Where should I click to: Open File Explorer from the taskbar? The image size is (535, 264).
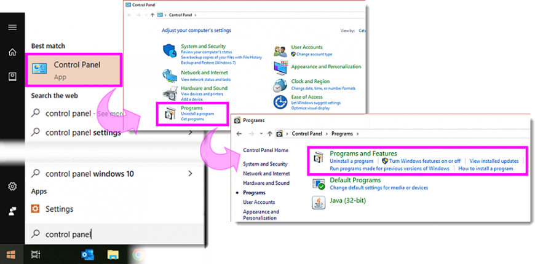point(113,254)
